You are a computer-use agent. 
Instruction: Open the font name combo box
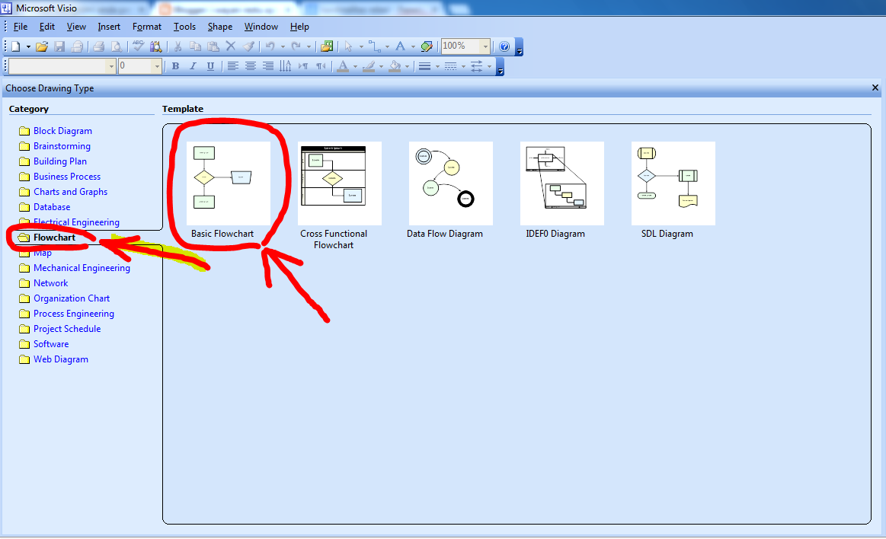point(62,66)
